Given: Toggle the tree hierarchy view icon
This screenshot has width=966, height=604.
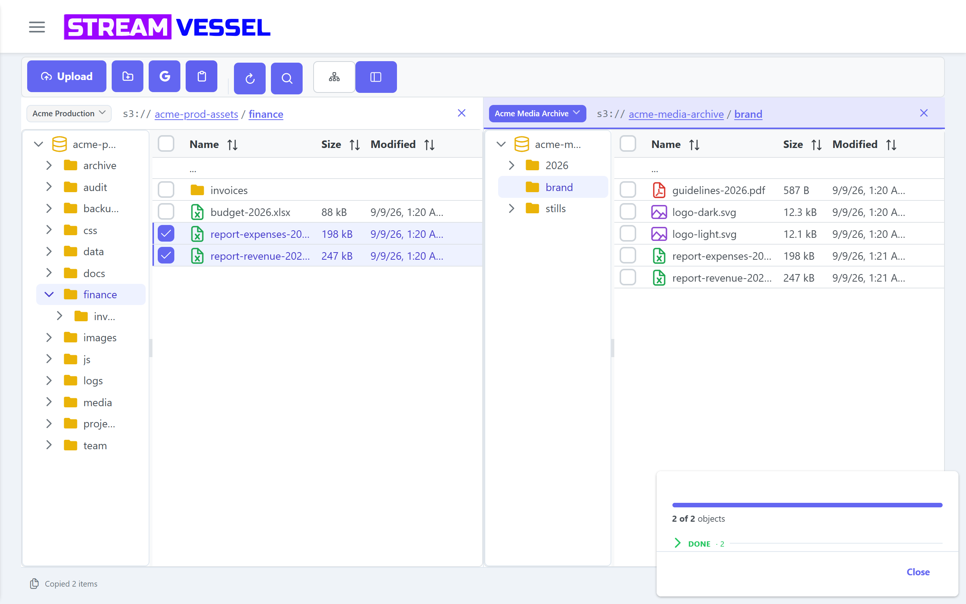Looking at the screenshot, I should 334,77.
